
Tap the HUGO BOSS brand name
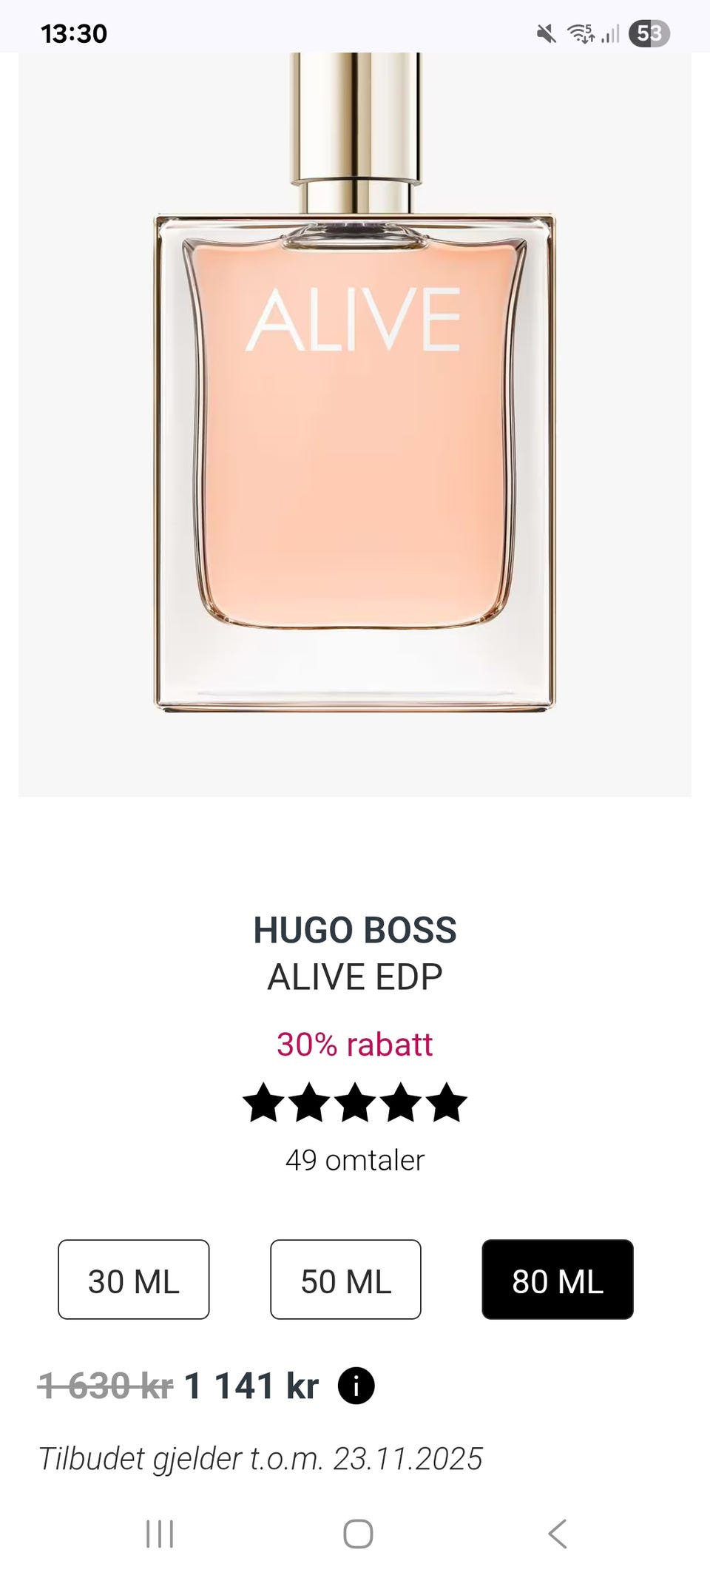355,930
